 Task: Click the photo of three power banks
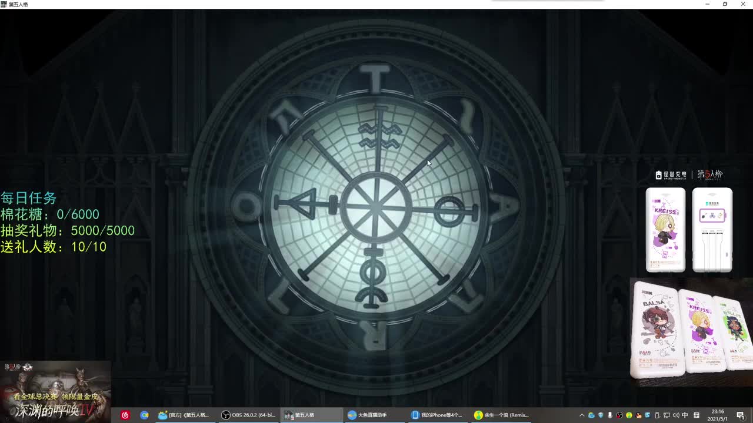pyautogui.click(x=692, y=331)
